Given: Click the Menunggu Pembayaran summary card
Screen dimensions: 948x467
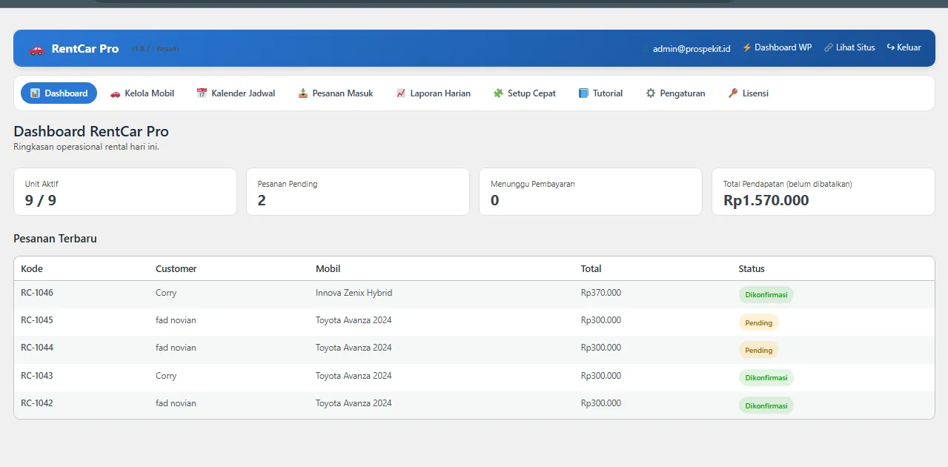Looking at the screenshot, I should (591, 192).
